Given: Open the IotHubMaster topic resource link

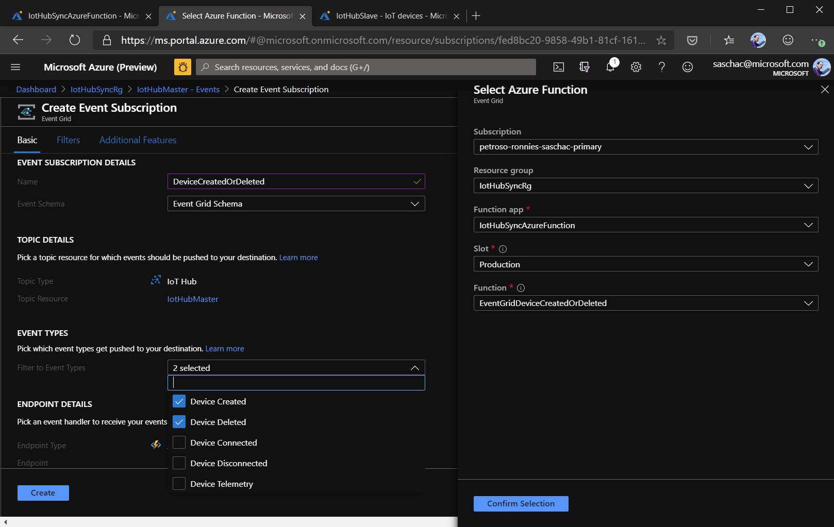Looking at the screenshot, I should pyautogui.click(x=193, y=299).
